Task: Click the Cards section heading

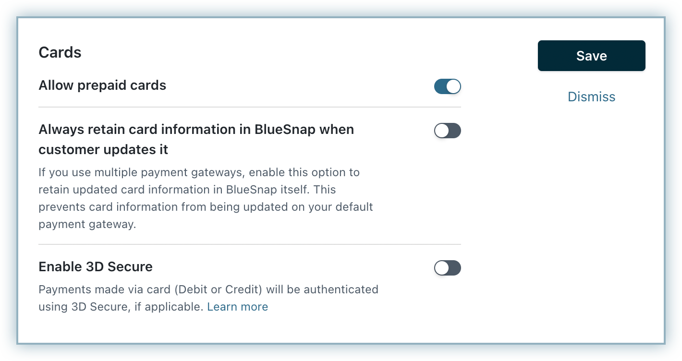Action: [60, 52]
